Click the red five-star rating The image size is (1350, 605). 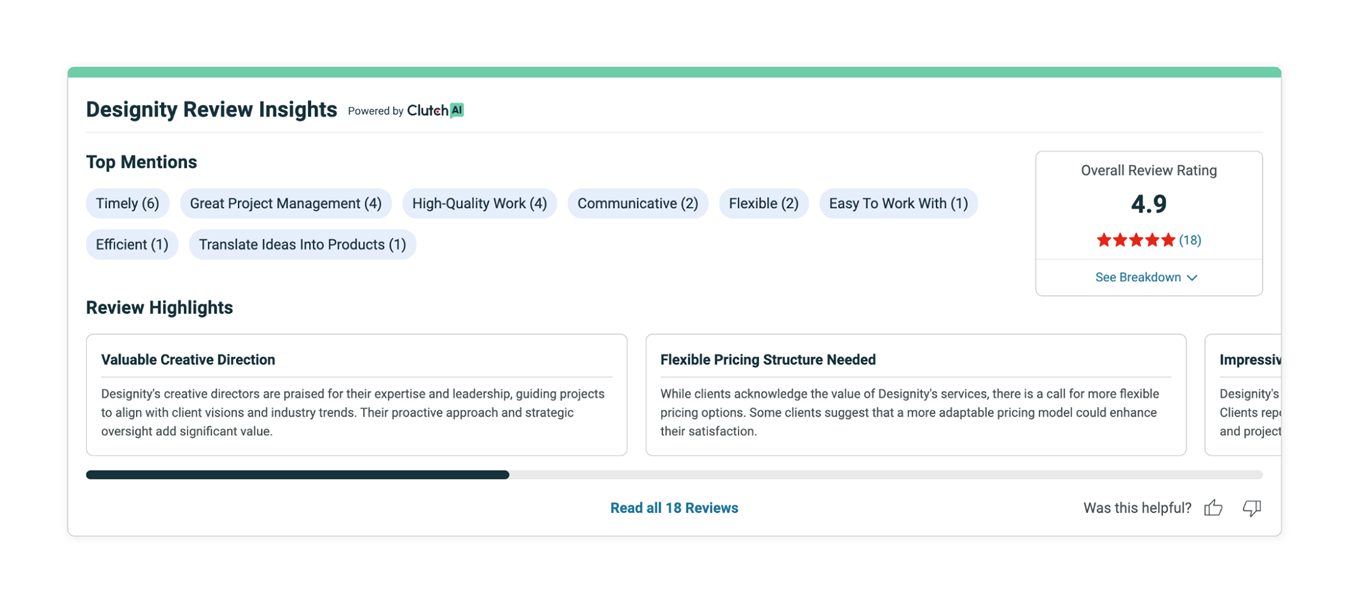click(x=1136, y=240)
